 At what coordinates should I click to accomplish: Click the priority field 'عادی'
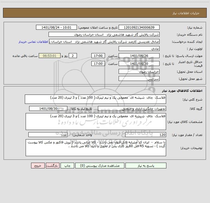click(x=139, y=49)
